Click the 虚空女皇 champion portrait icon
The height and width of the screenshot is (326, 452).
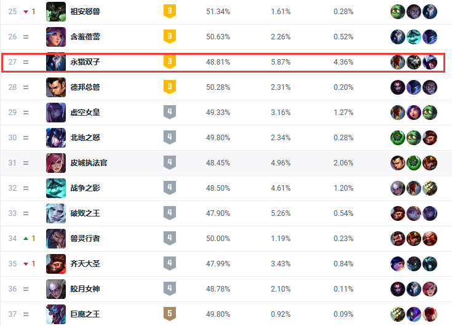coord(56,113)
